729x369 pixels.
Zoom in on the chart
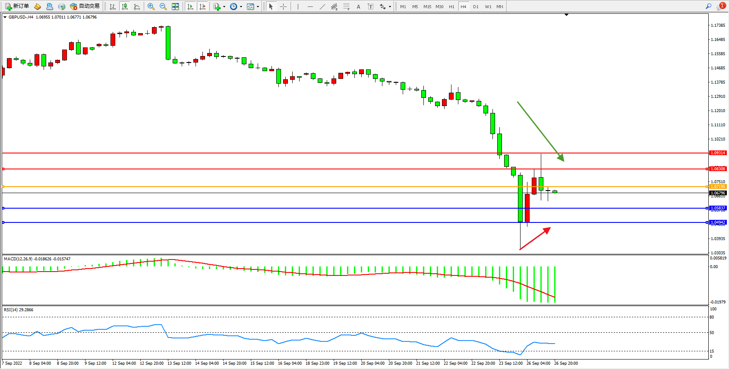pyautogui.click(x=151, y=6)
